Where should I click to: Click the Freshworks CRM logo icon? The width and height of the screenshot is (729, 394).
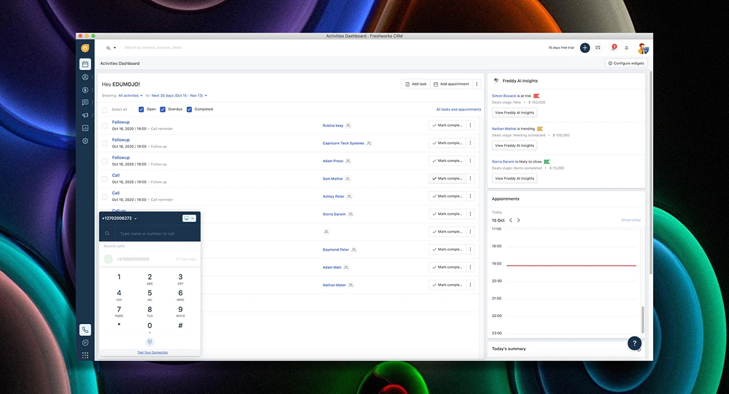[85, 47]
